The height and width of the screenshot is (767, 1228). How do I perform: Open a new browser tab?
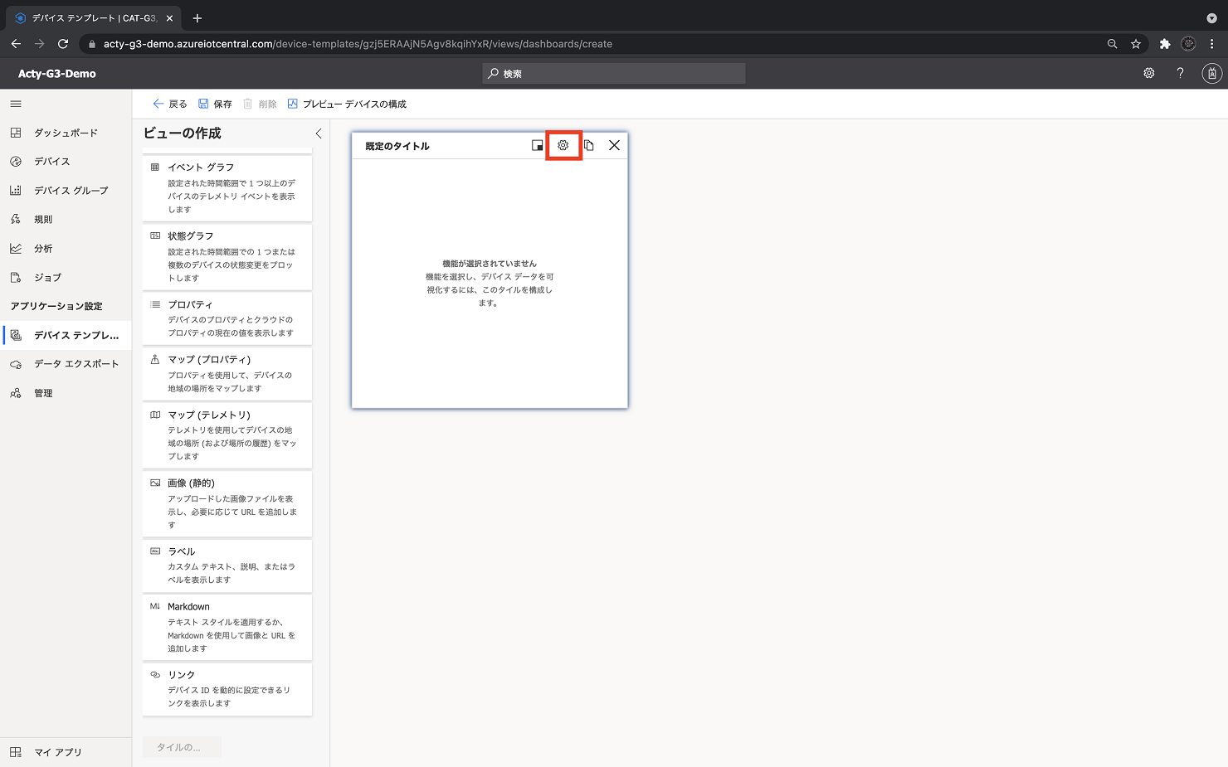coord(197,18)
